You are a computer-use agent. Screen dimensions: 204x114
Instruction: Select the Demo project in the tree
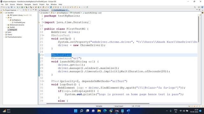tap(10, 35)
